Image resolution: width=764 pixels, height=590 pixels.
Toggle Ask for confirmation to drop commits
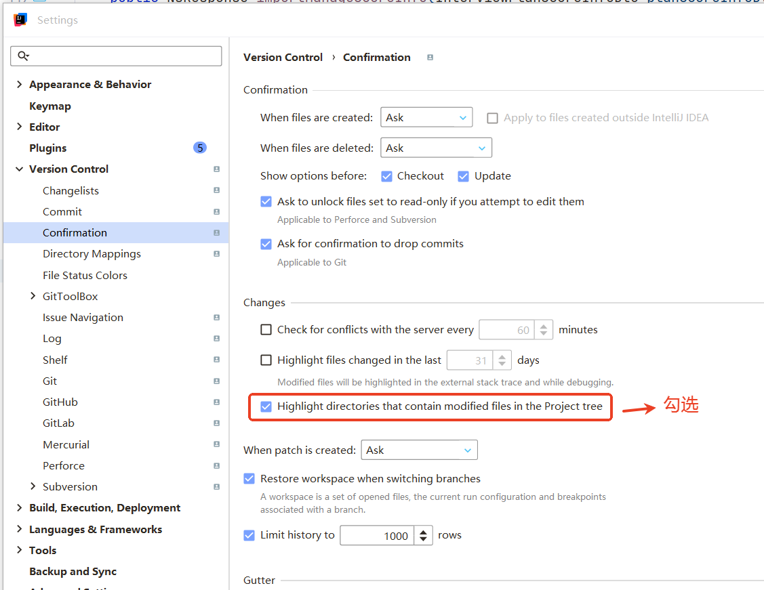coord(266,244)
